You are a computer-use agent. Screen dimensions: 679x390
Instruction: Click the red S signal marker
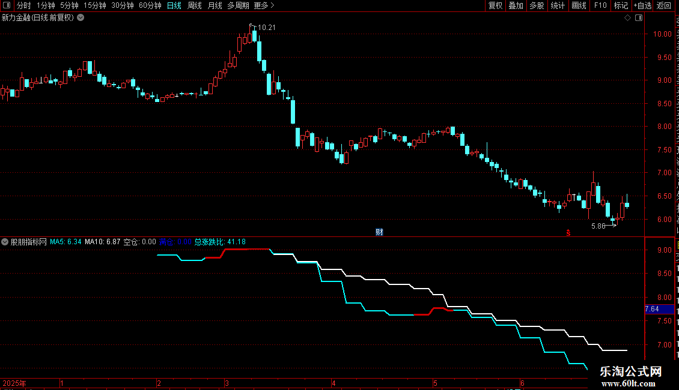coord(568,233)
